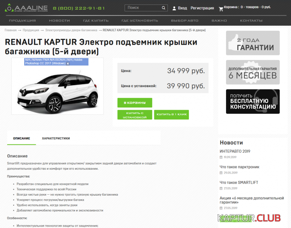Go to Главная breadcrumb

[11, 30]
